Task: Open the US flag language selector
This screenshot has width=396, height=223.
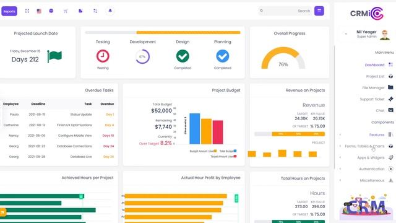Action: [39, 11]
